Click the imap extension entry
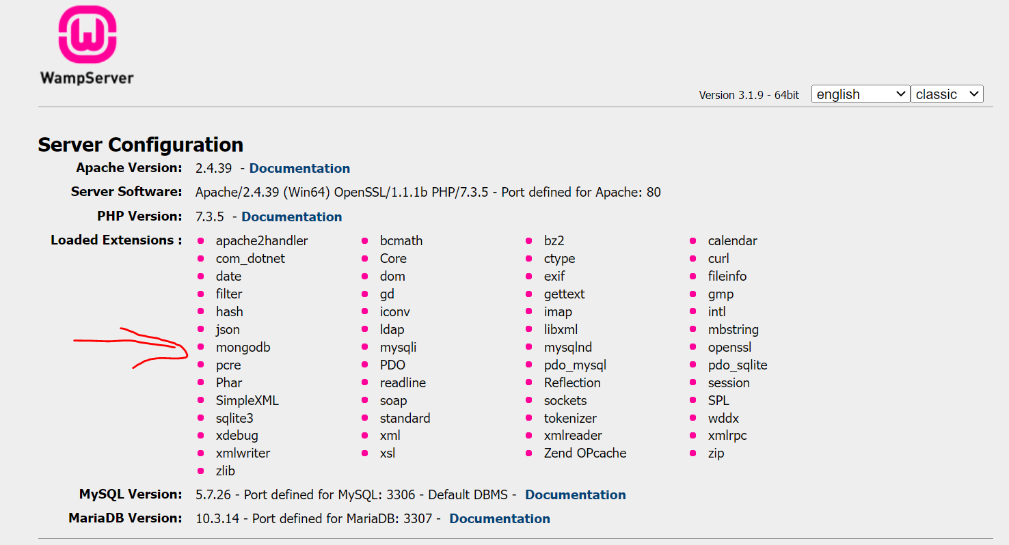The height and width of the screenshot is (545, 1009). pyautogui.click(x=558, y=311)
